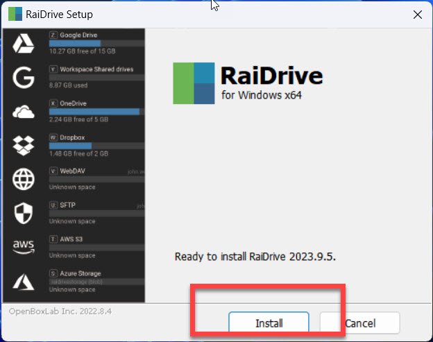Click the Google G Workspace icon

coord(23,78)
